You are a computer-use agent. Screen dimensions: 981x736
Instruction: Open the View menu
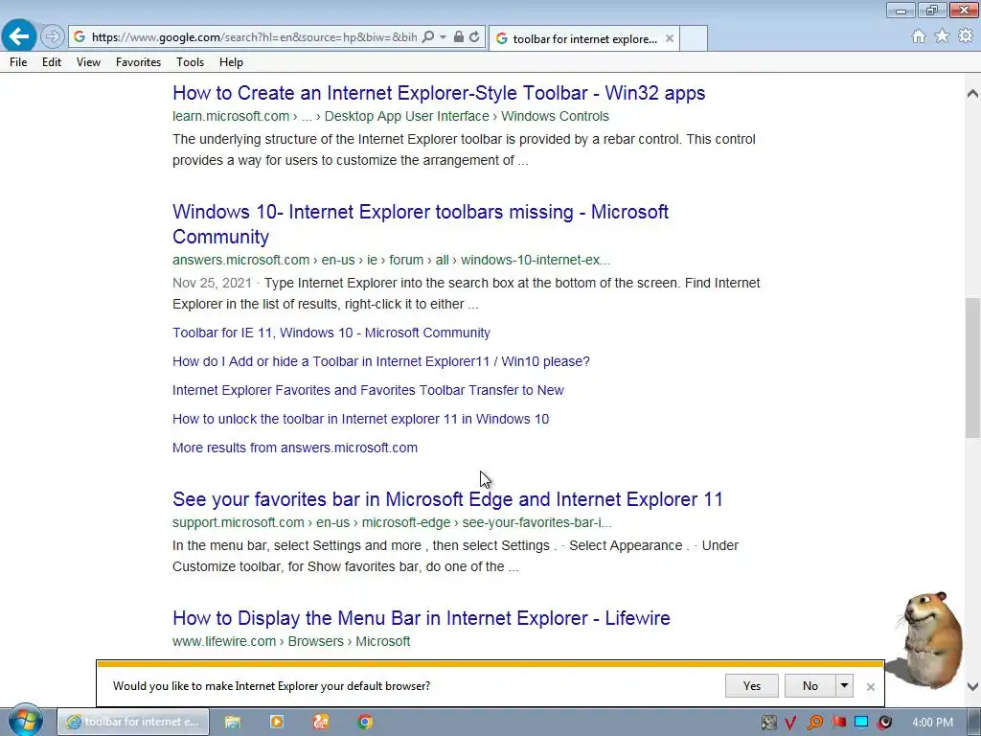(88, 62)
